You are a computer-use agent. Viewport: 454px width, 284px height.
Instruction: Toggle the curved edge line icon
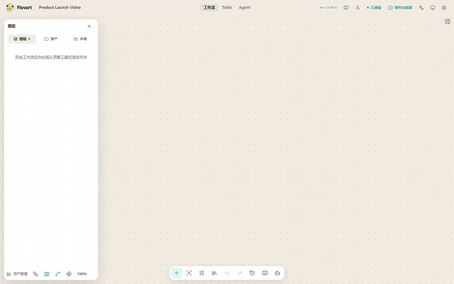(58, 274)
